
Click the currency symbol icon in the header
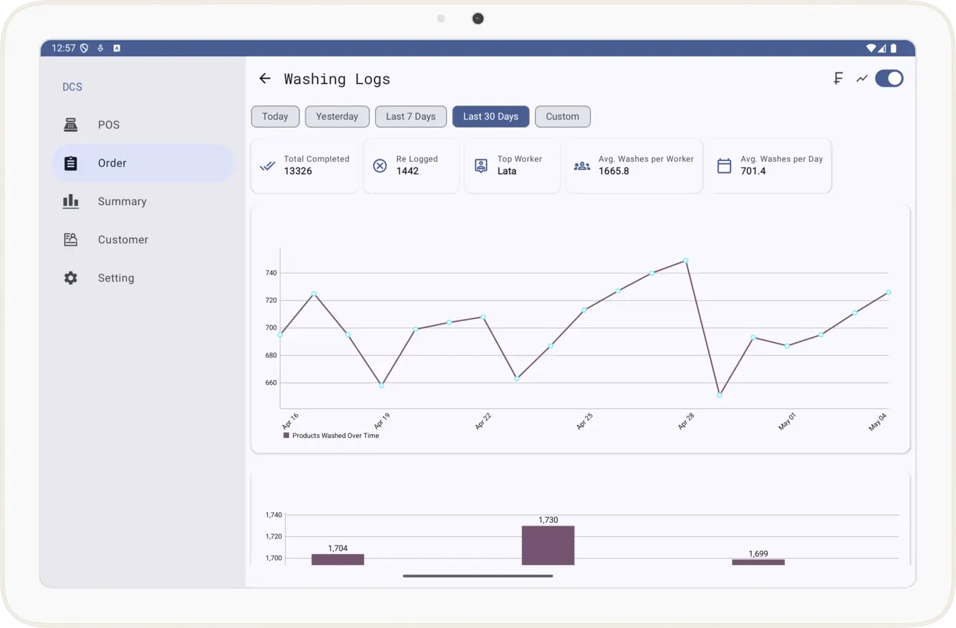point(838,78)
